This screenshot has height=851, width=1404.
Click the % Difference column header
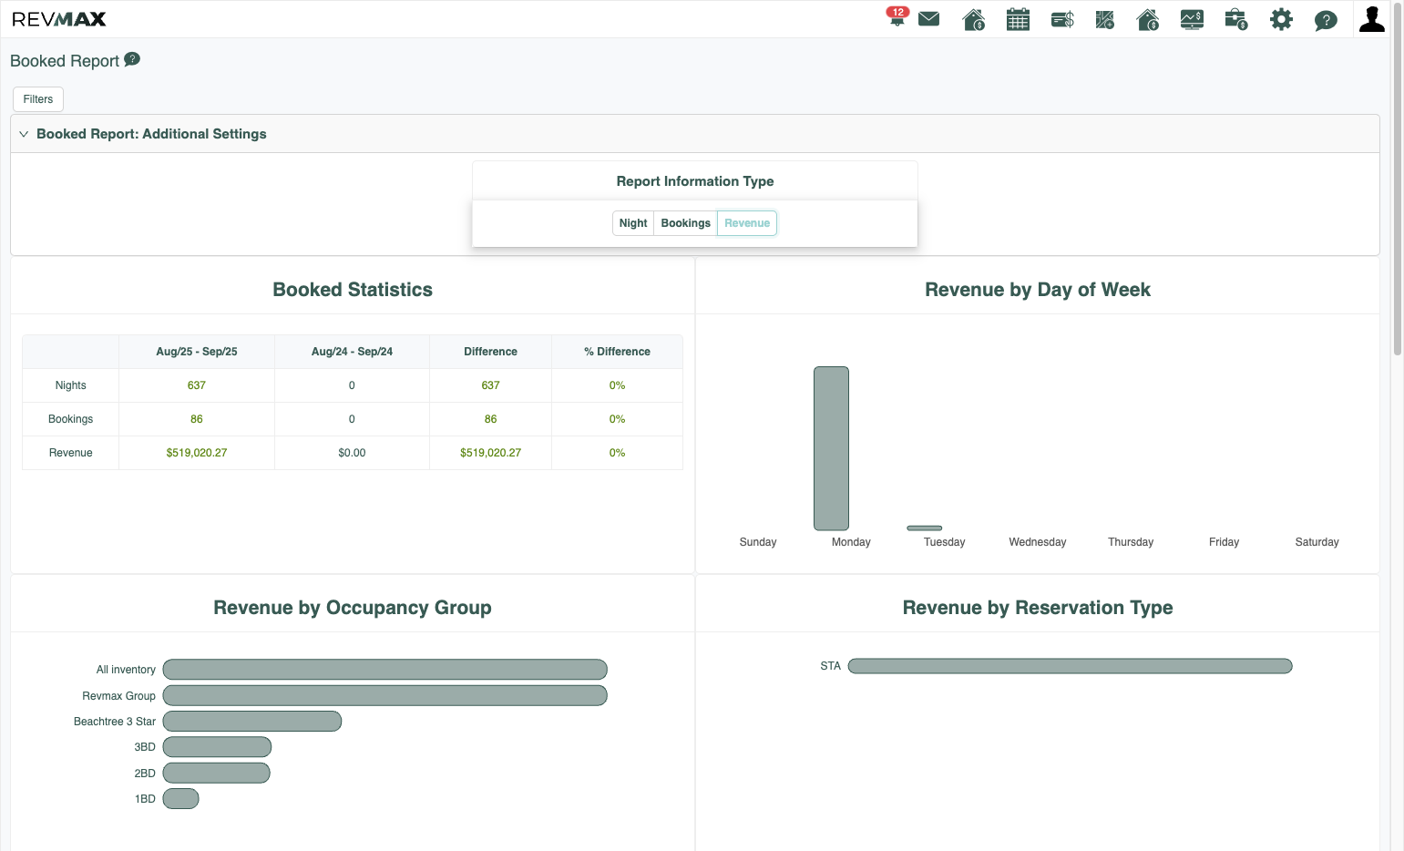[x=617, y=352]
